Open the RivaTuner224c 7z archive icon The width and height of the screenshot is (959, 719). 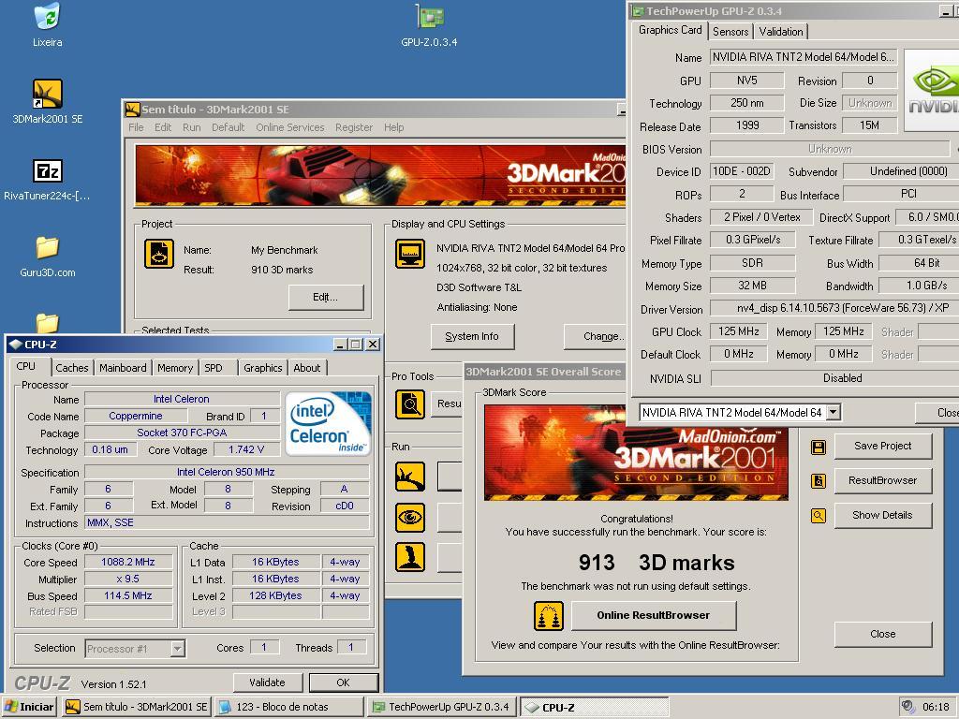[x=47, y=170]
